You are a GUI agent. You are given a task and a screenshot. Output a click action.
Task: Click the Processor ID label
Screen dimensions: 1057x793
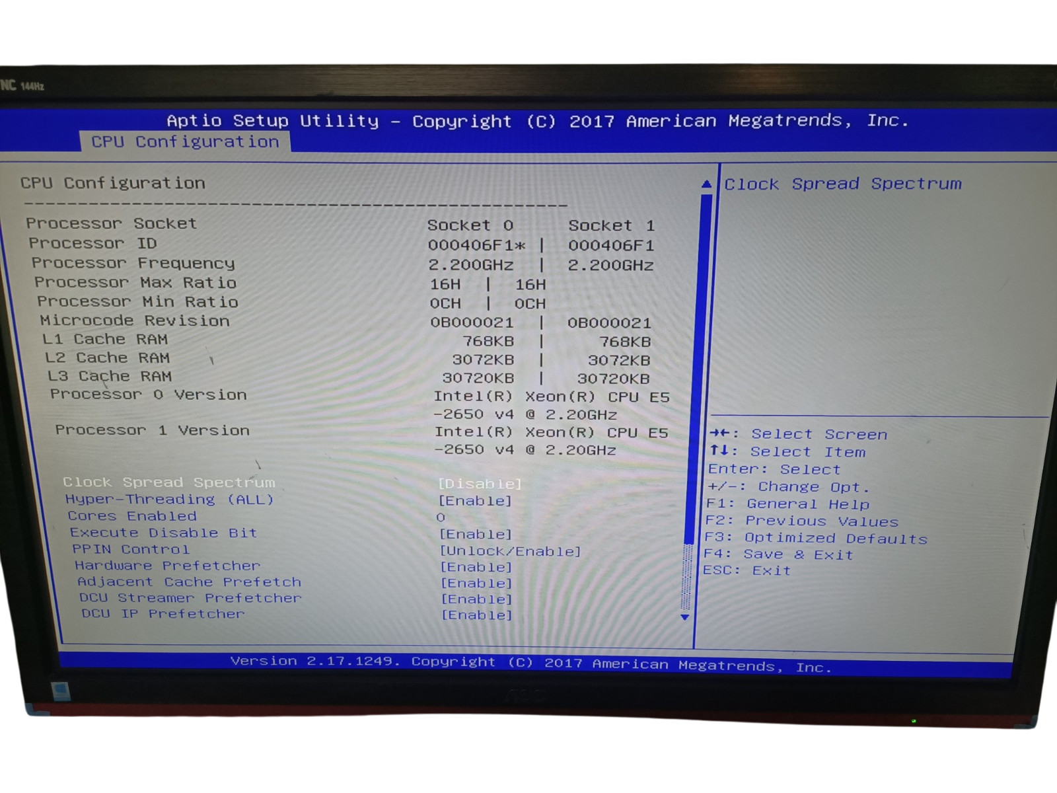pyautogui.click(x=92, y=243)
